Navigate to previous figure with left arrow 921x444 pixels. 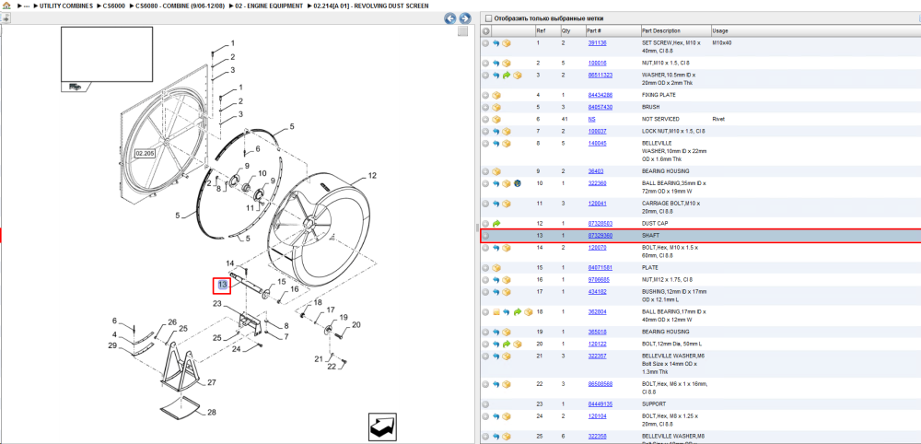click(450, 18)
